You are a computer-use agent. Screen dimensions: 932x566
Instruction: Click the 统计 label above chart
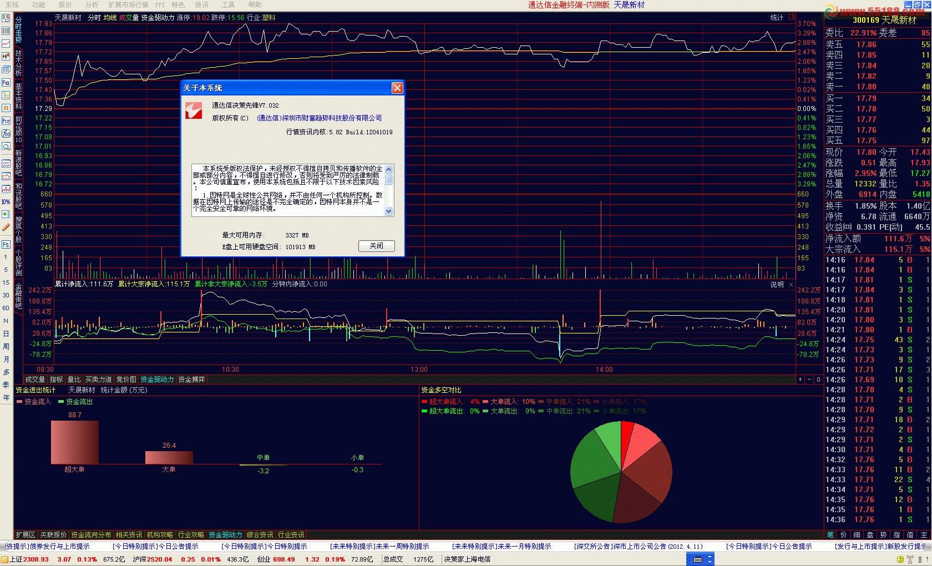pyautogui.click(x=777, y=18)
